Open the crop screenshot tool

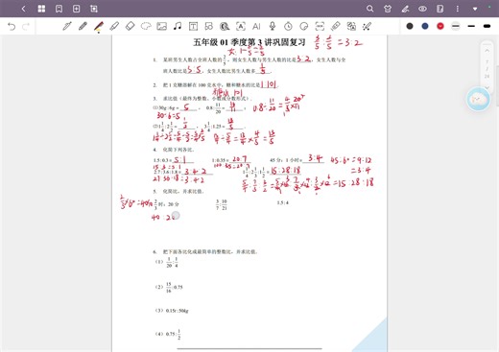click(x=94, y=9)
